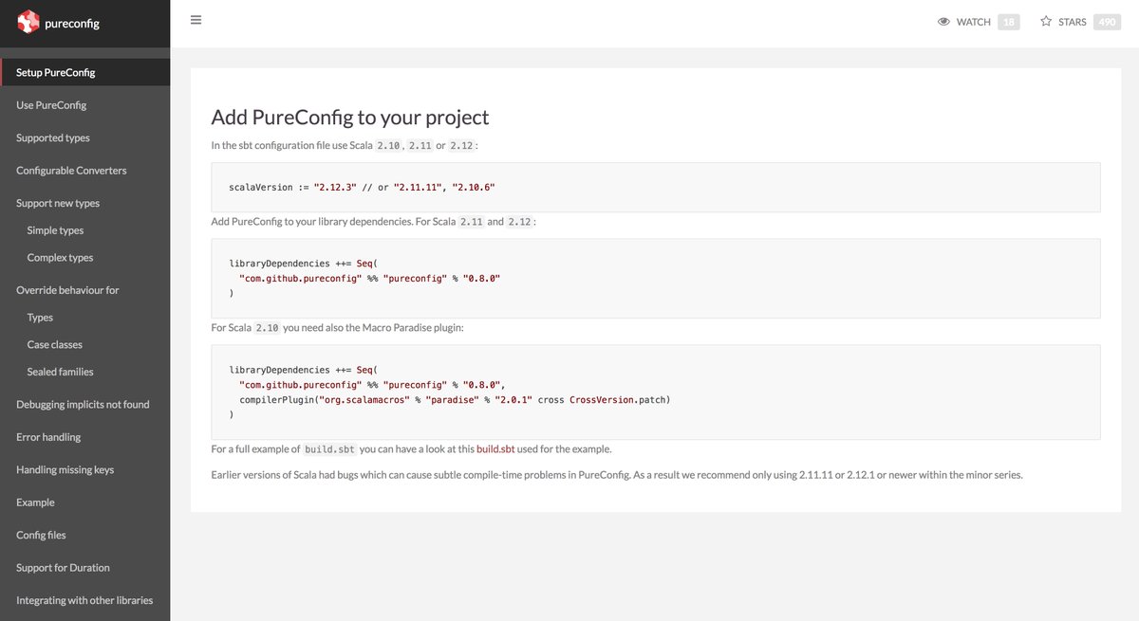Image resolution: width=1139 pixels, height=621 pixels.
Task: Click the scalaVersion code line
Action: [x=362, y=188]
